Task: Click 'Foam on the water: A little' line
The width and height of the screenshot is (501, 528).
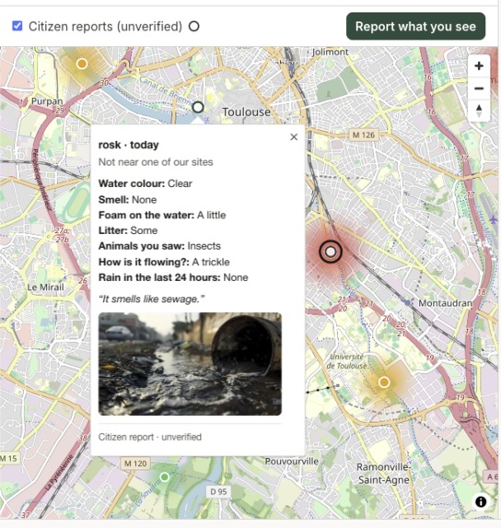Action: click(162, 216)
